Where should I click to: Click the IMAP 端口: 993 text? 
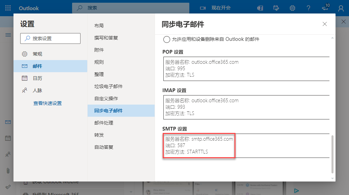click(175, 107)
